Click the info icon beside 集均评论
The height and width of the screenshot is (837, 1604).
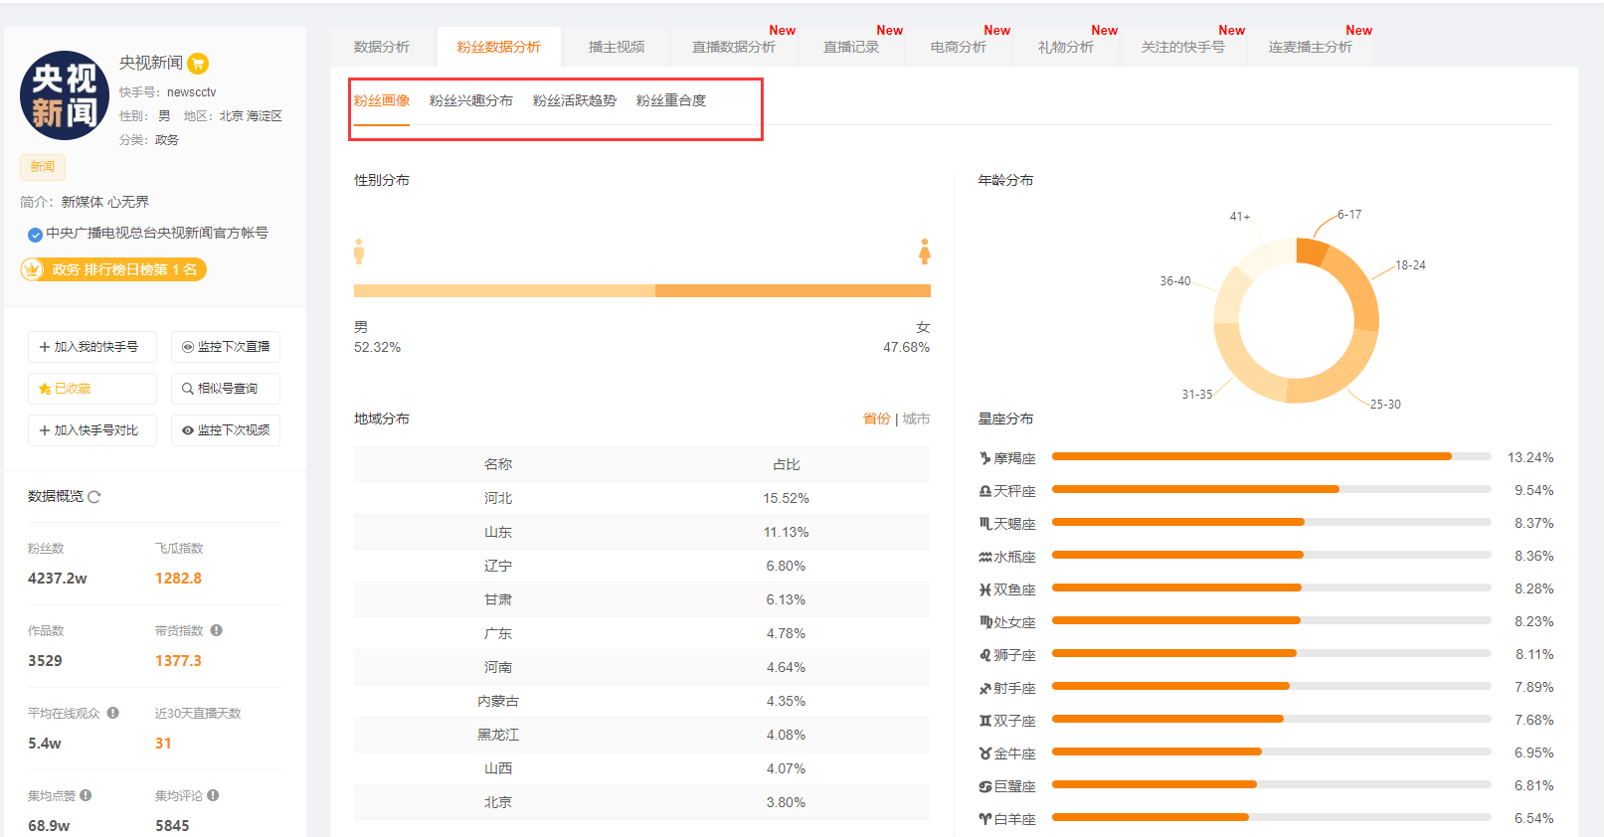tap(214, 795)
